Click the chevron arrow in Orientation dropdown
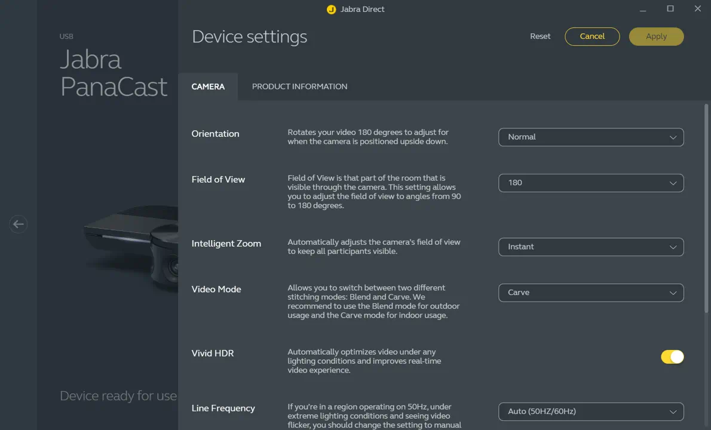The image size is (711, 430). tap(673, 137)
